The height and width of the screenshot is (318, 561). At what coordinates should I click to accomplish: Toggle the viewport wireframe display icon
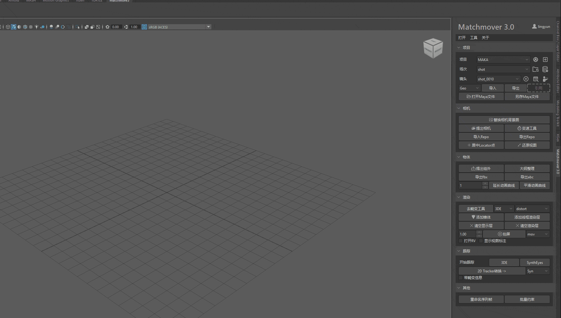point(8,27)
